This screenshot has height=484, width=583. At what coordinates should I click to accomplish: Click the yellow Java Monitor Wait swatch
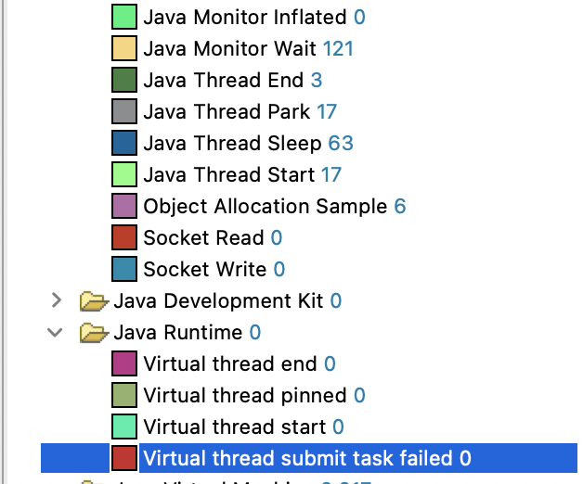tap(124, 48)
